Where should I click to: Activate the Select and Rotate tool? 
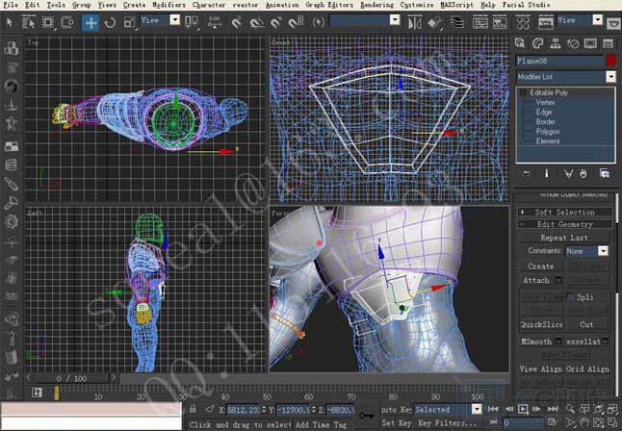[x=110, y=22]
